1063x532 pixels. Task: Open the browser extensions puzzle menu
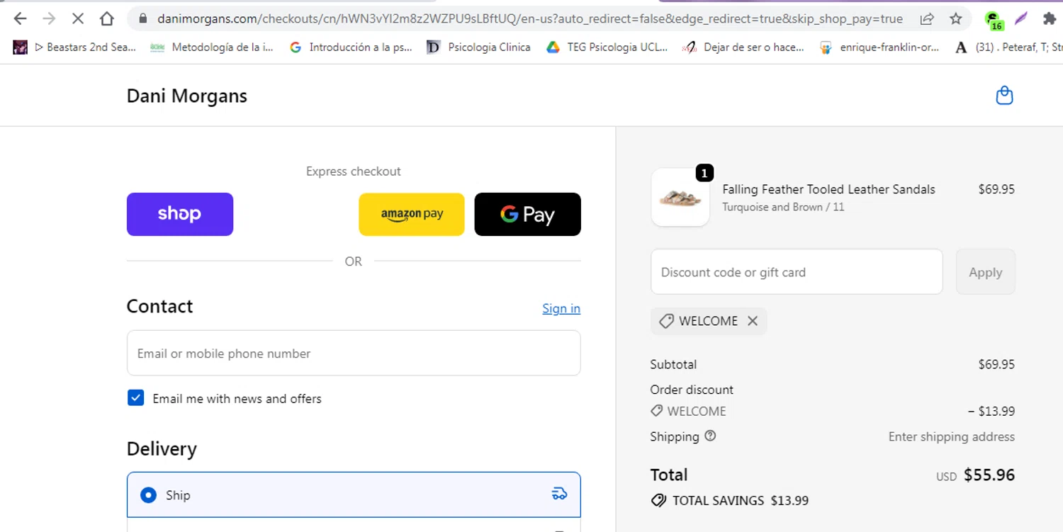click(x=1050, y=19)
